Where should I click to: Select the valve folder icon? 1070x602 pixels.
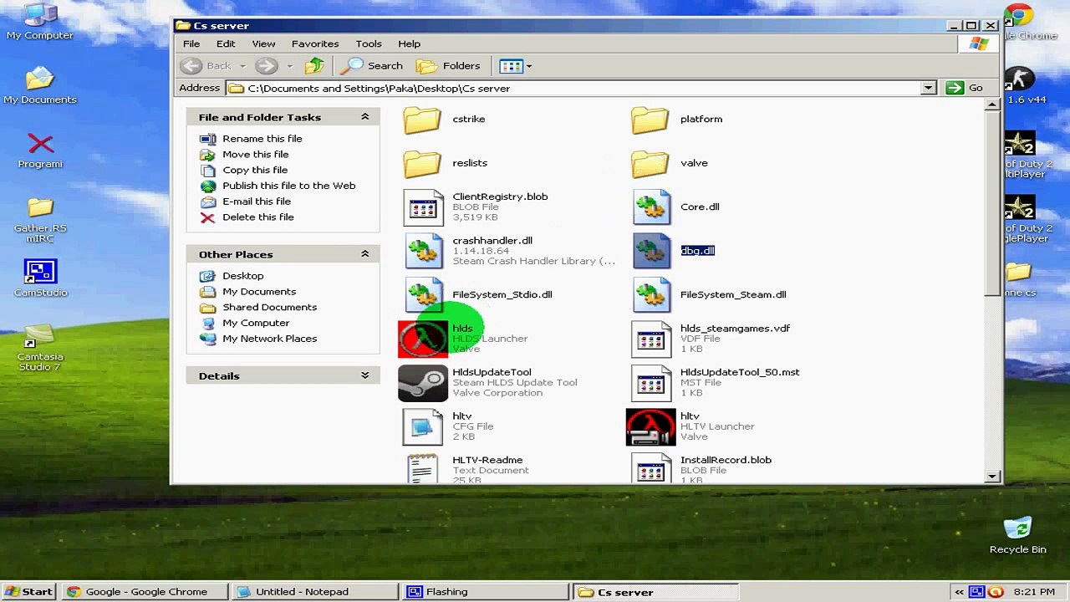tap(650, 163)
